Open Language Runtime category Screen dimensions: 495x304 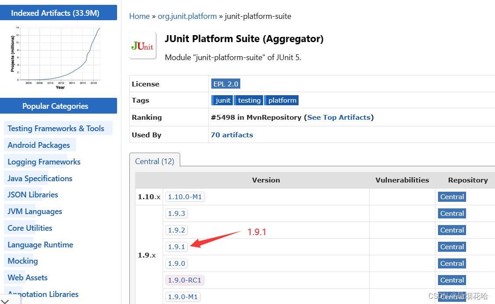tap(40, 245)
